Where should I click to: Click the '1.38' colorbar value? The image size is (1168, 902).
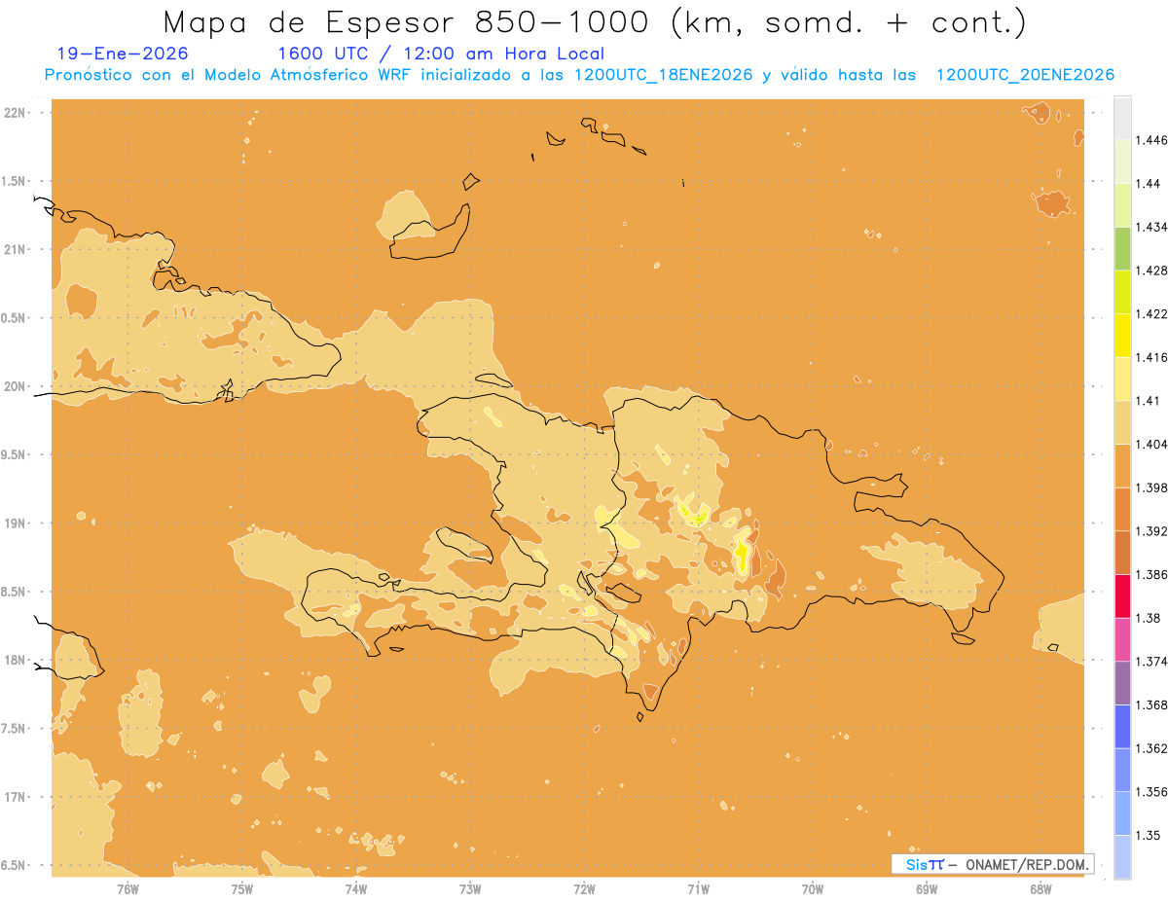point(1149,618)
